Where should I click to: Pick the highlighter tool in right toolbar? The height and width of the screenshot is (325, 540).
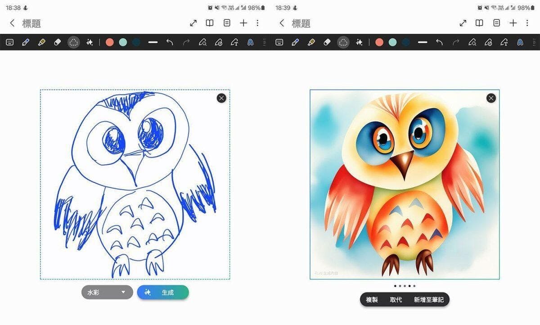[311, 42]
